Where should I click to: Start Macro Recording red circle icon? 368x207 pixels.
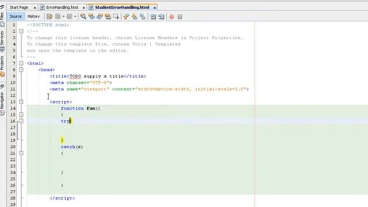pyautogui.click(x=172, y=17)
